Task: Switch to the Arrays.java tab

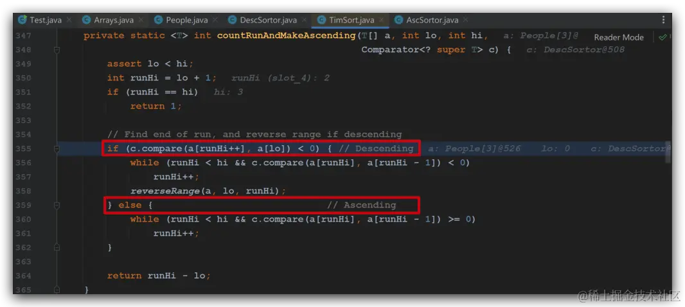Action: point(114,20)
